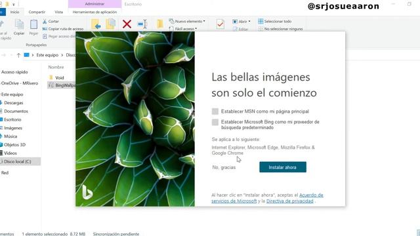Click the Cambiar nombre icon
Image resolution: width=420 pixels, height=236 pixels.
(x=142, y=24)
